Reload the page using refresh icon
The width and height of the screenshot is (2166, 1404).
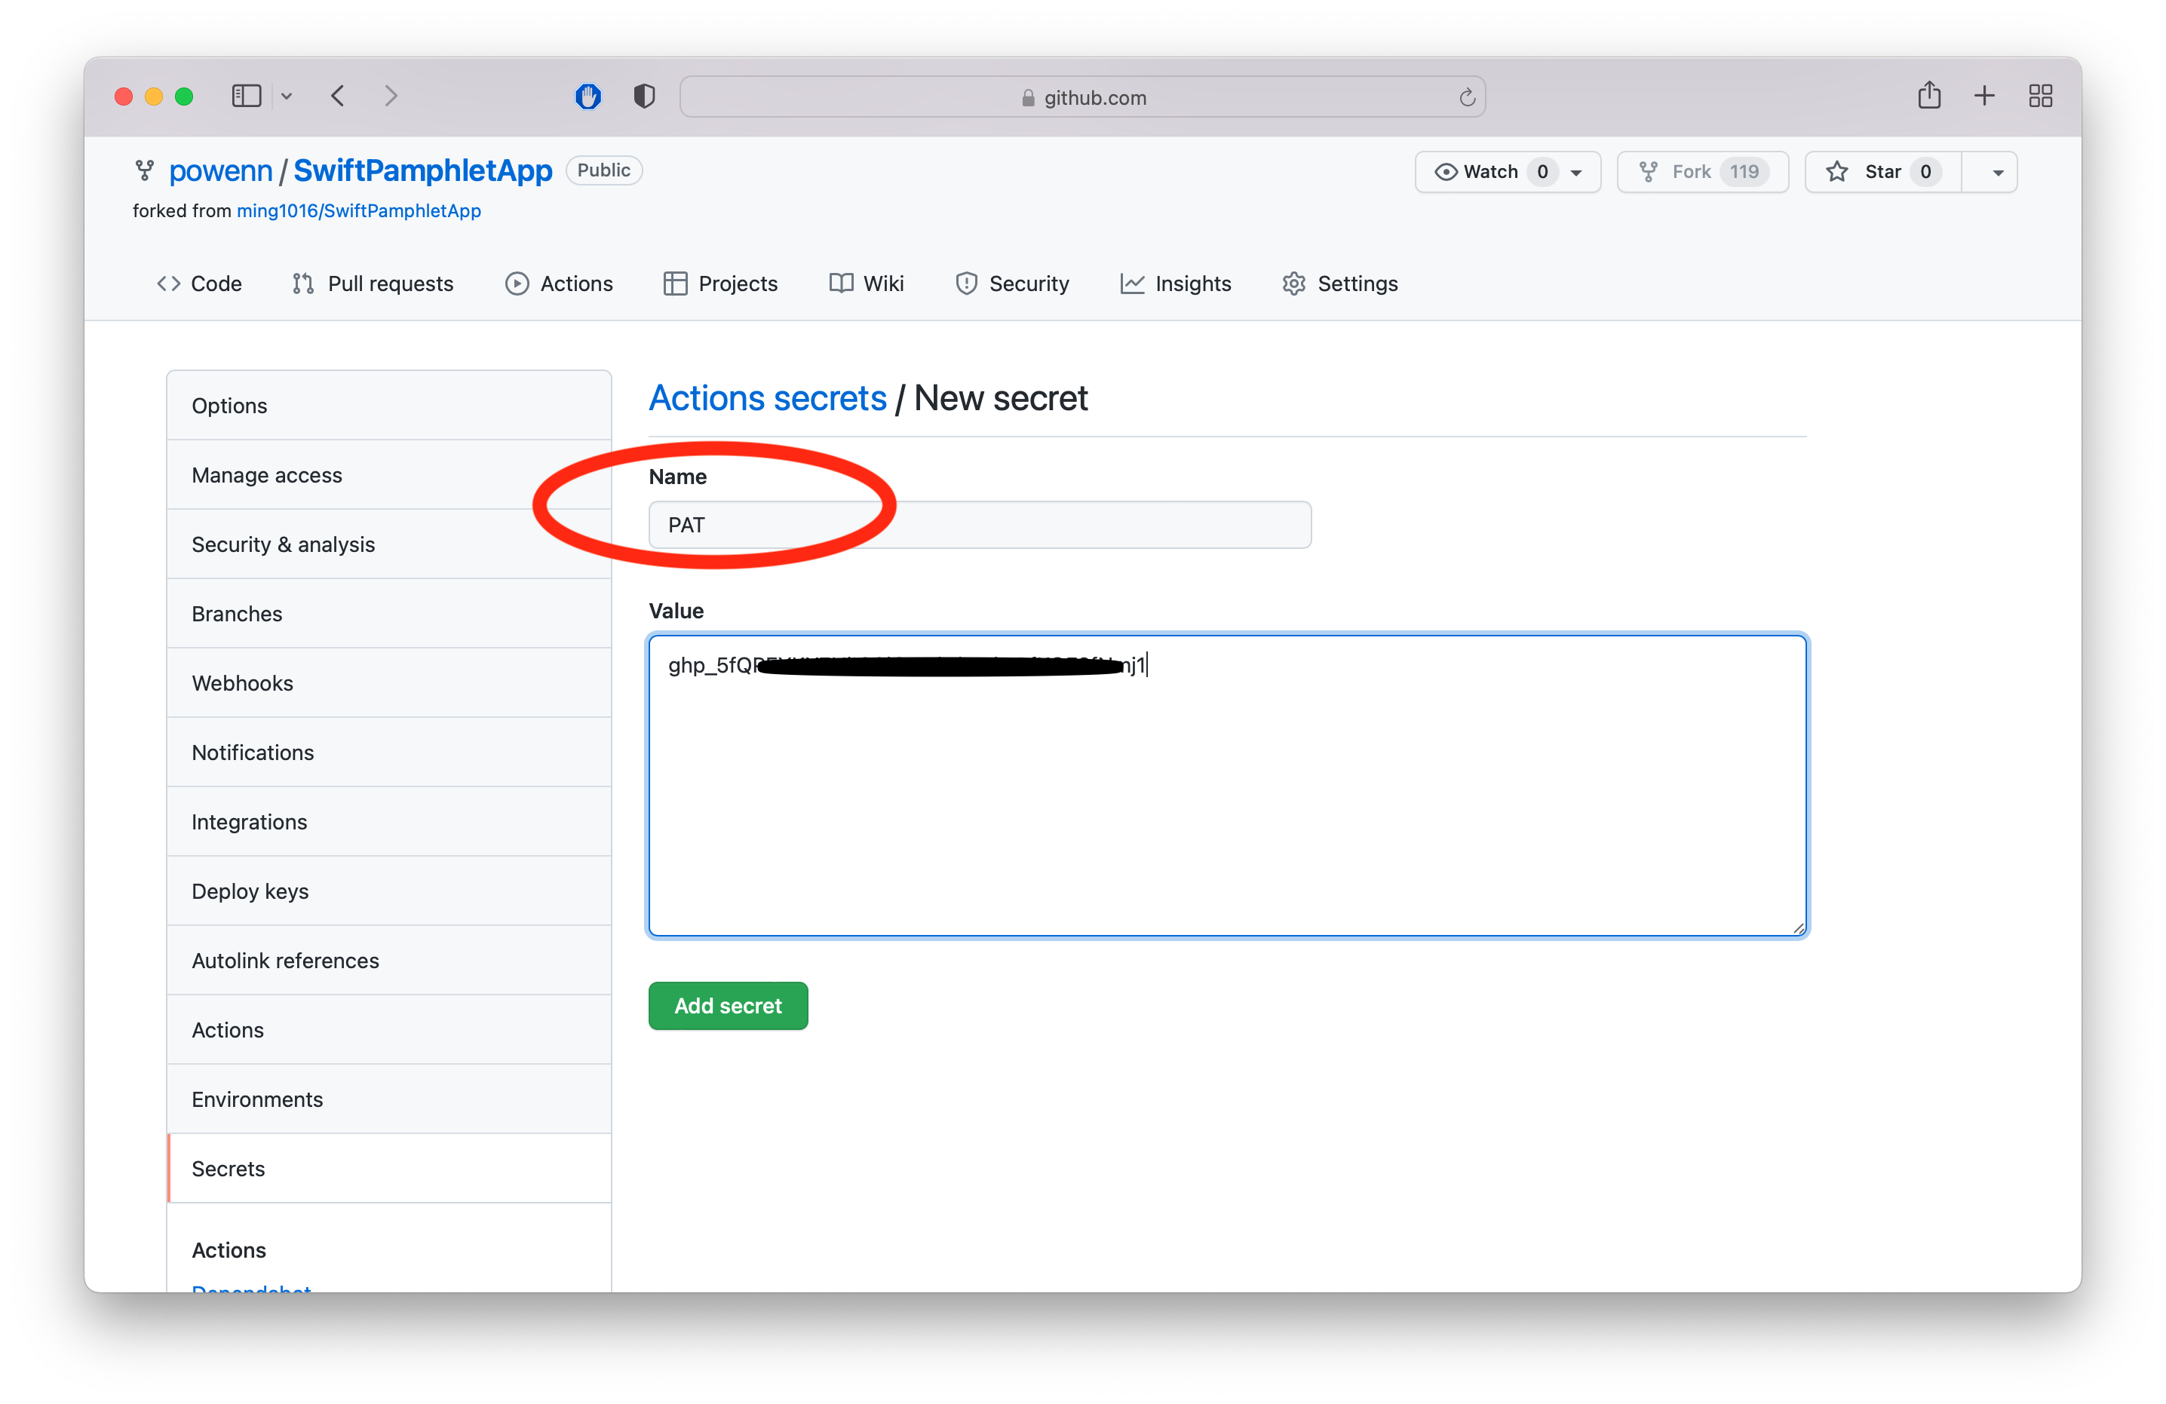[1466, 97]
